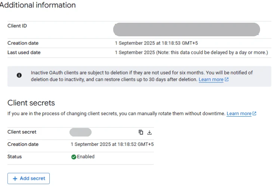Click the Status row label
The width and height of the screenshot is (278, 187).
15,157
